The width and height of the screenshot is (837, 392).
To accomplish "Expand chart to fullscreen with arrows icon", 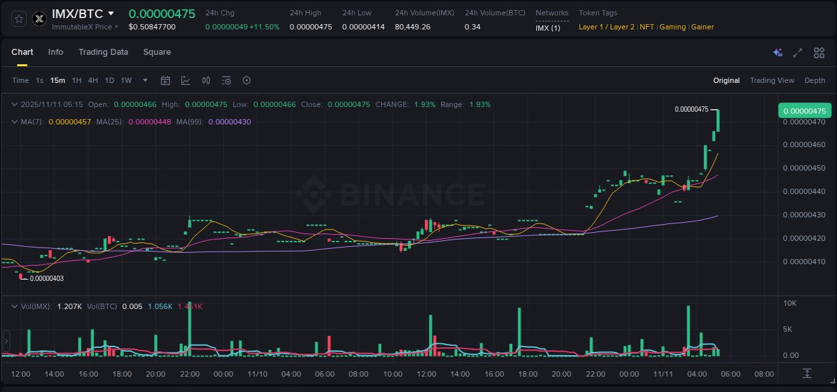I will pyautogui.click(x=797, y=52).
